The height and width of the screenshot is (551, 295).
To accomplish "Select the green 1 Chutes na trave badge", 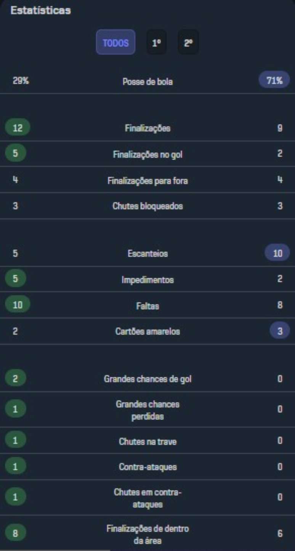I will click(x=14, y=440).
